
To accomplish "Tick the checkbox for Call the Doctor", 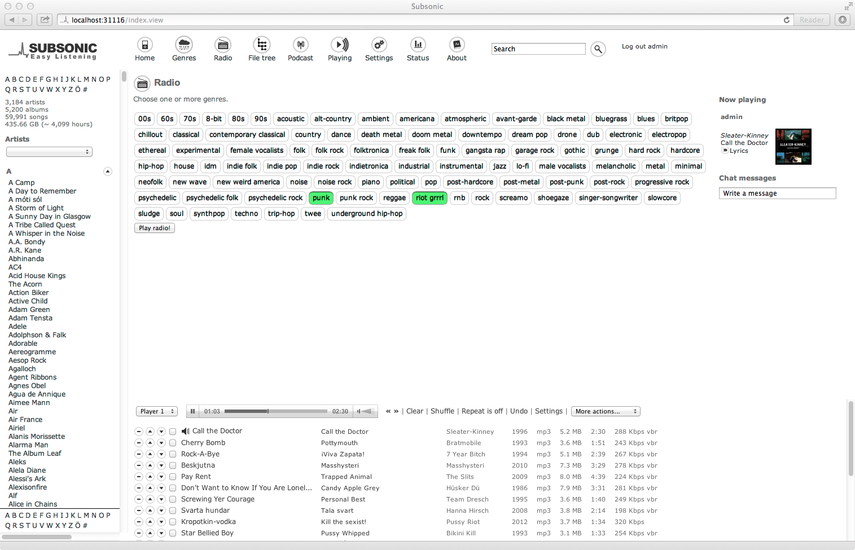I will (x=173, y=432).
